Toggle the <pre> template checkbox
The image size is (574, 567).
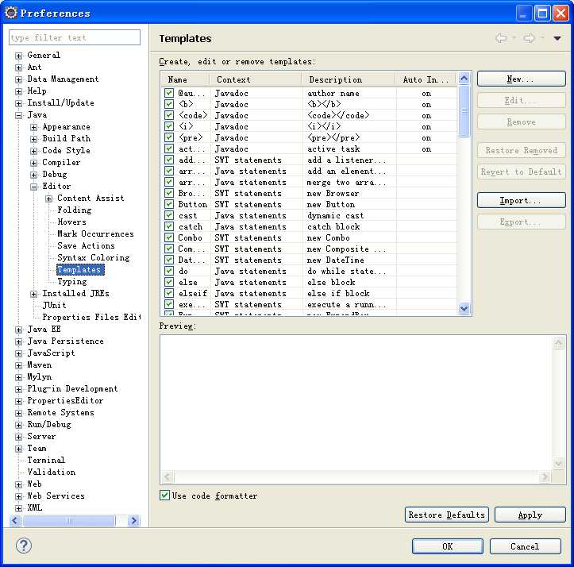point(169,137)
